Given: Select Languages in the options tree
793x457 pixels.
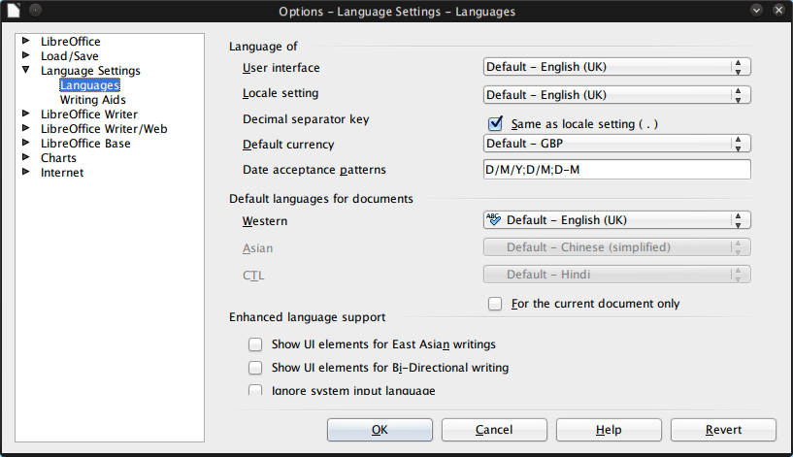Looking at the screenshot, I should (89, 85).
